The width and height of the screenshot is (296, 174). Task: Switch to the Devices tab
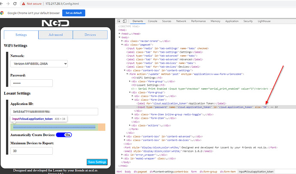90,35
